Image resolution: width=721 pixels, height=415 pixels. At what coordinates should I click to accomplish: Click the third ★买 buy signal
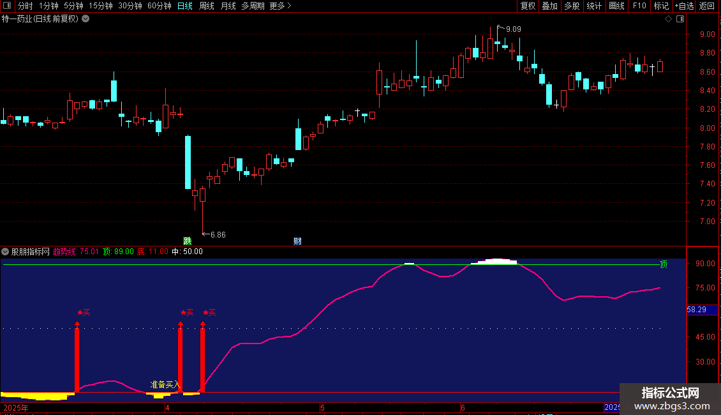point(209,312)
